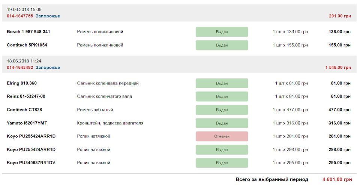Click the Bosch 1 987 948 341 part name
The image size is (360, 188).
[x=28, y=32]
